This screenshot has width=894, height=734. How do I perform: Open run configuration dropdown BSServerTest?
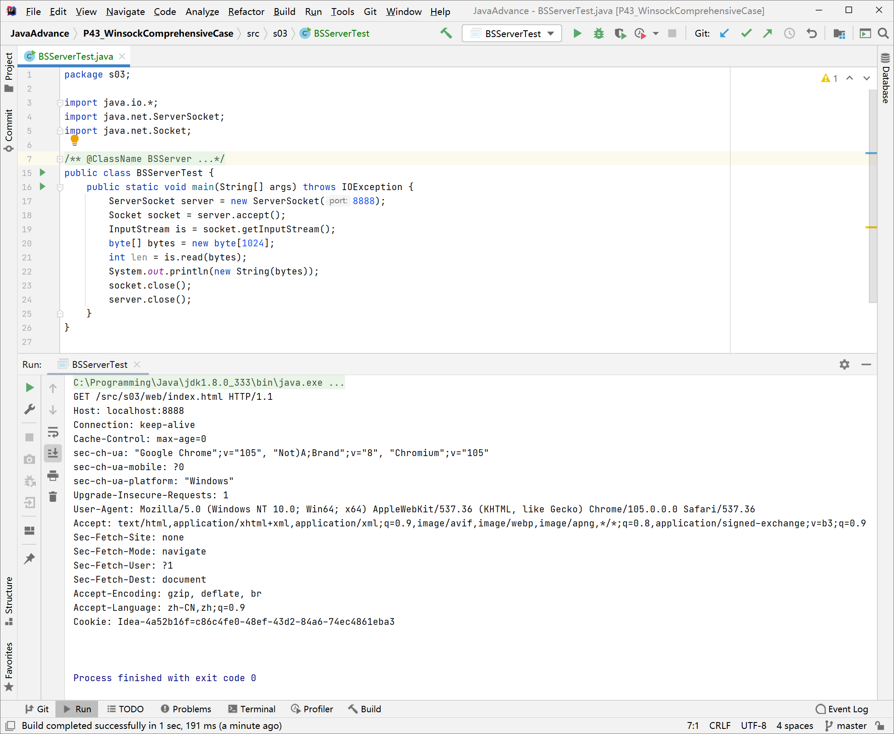pyautogui.click(x=512, y=33)
